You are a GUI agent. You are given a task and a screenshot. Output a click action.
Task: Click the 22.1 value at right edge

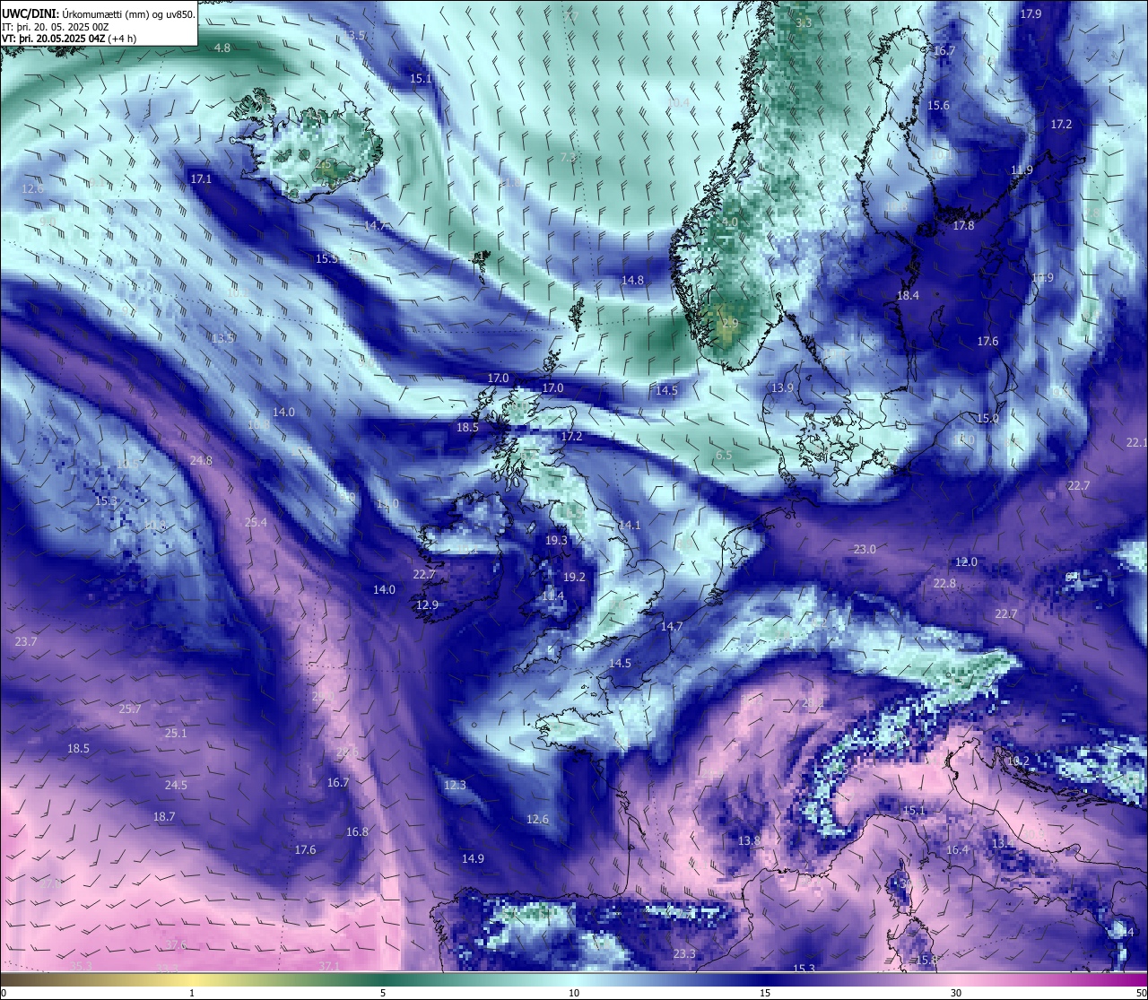[1136, 442]
